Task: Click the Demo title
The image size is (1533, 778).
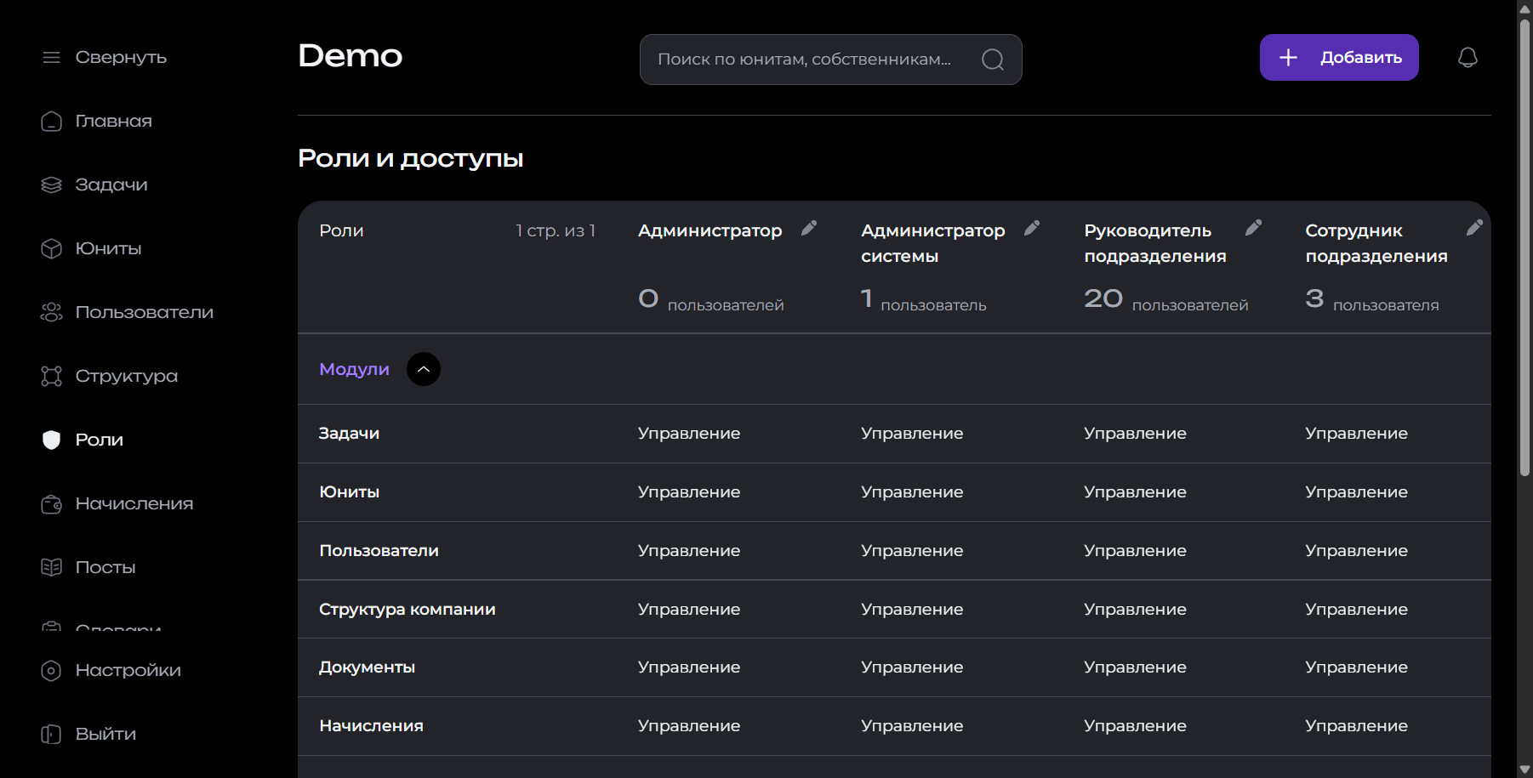Action: click(350, 56)
